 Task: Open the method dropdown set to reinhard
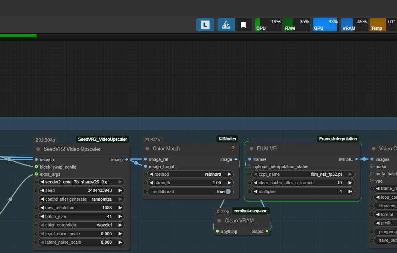pos(190,174)
